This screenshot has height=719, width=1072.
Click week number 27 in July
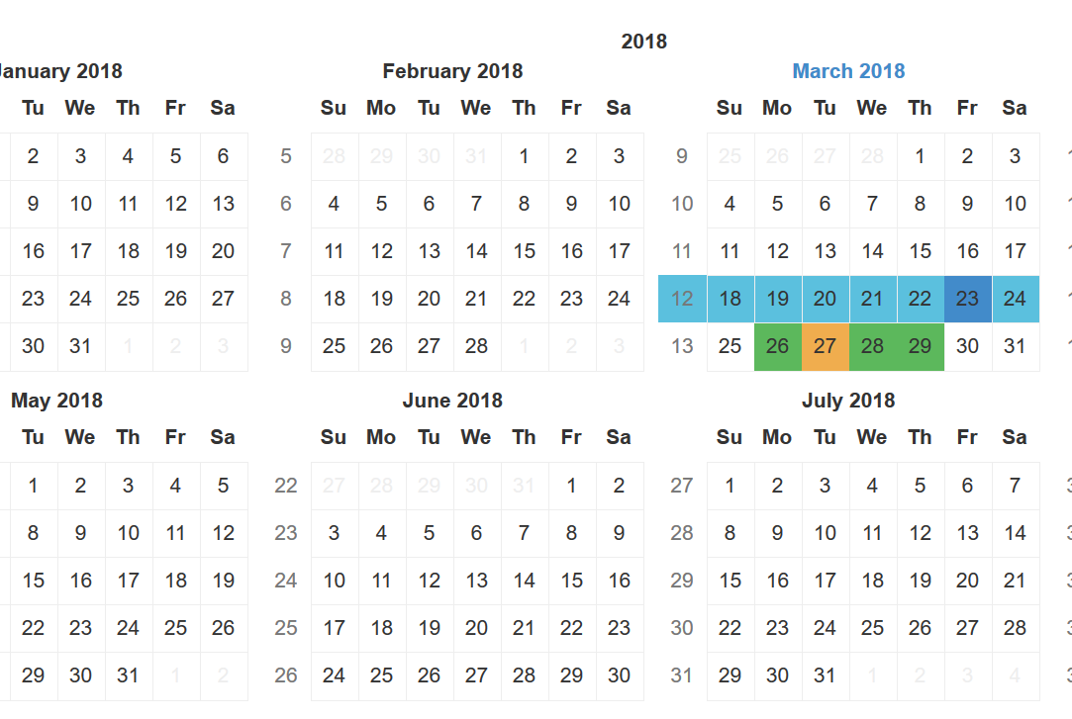682,486
